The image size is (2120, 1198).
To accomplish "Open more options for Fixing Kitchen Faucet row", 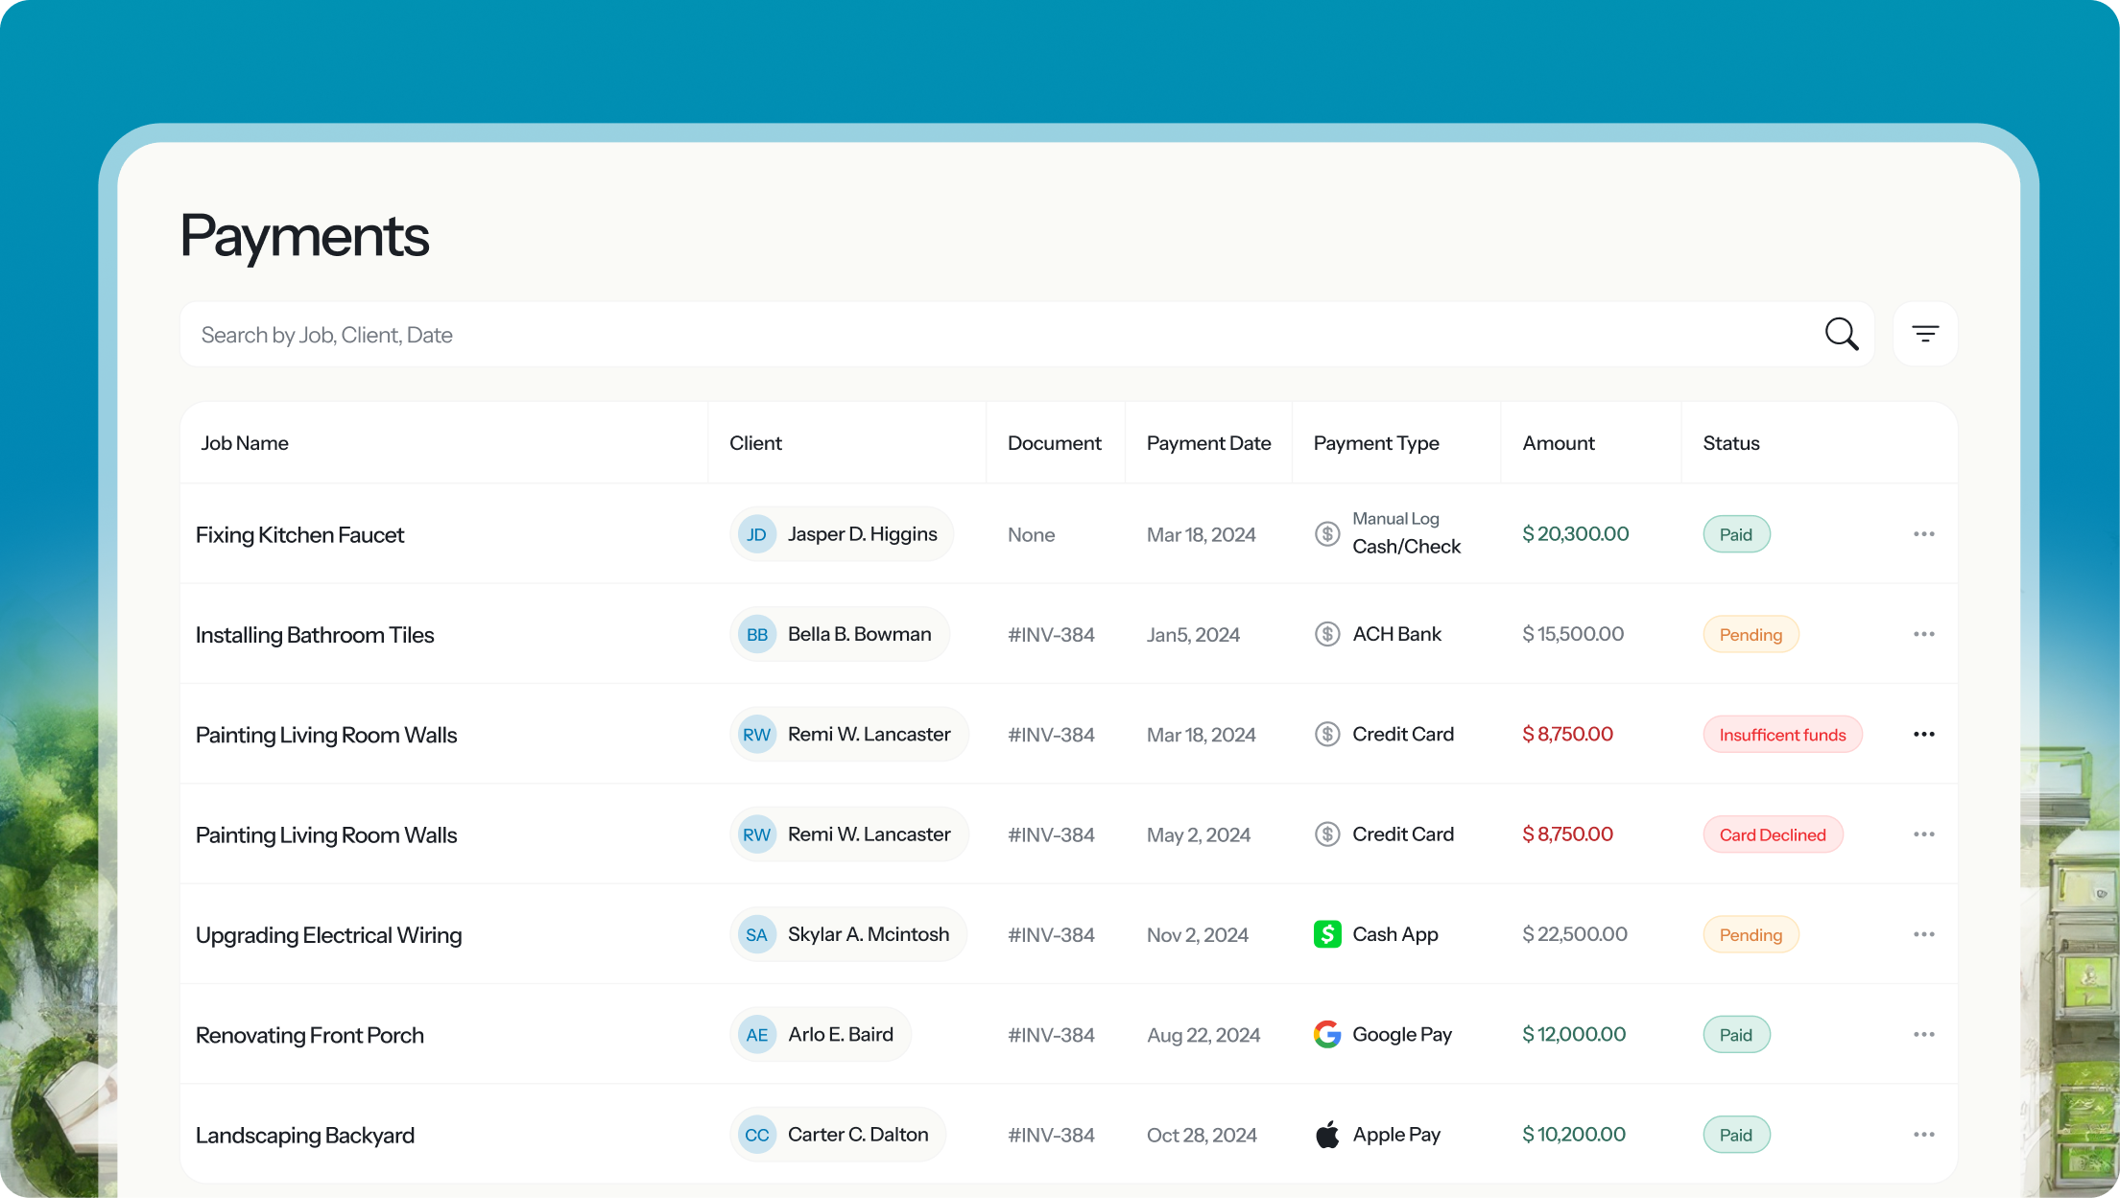I will [x=1923, y=534].
